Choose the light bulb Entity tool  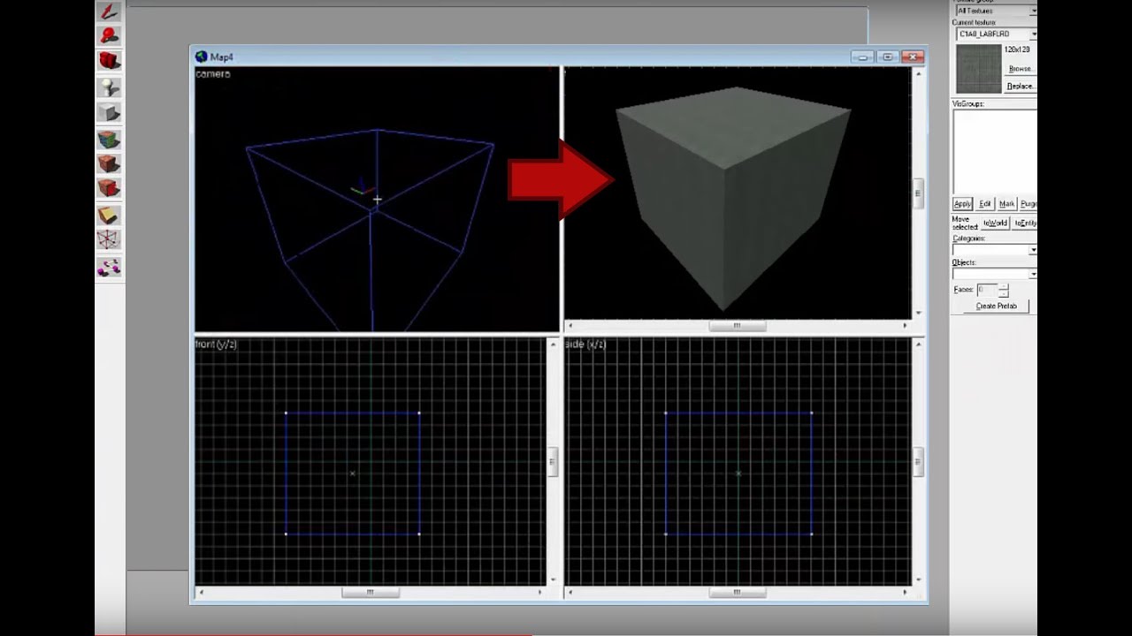pyautogui.click(x=109, y=87)
